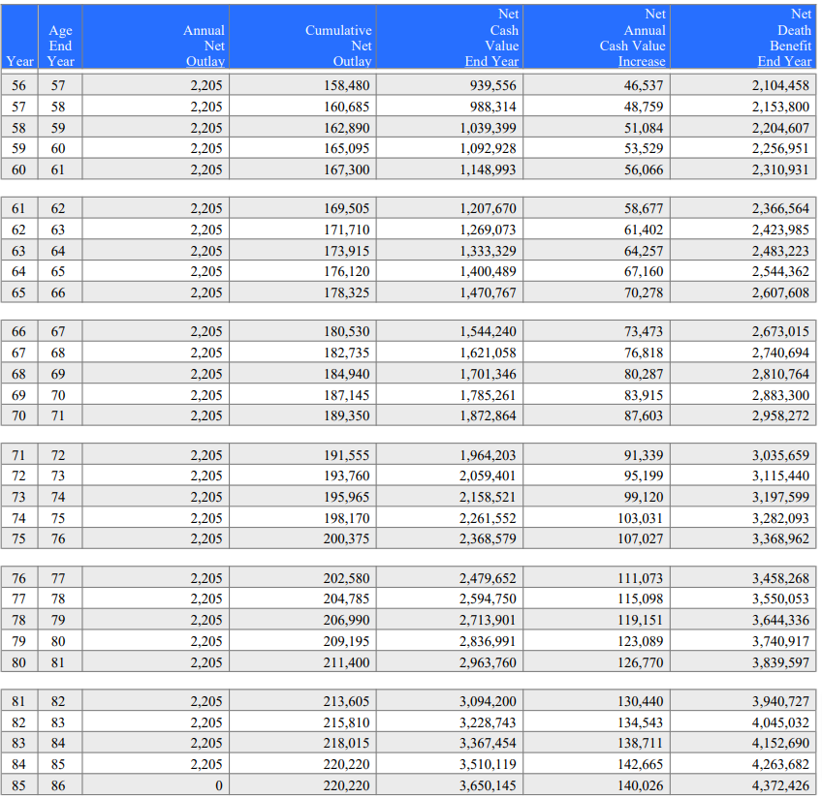
Task: Select cash value increase 126,770
Action: coord(640,662)
